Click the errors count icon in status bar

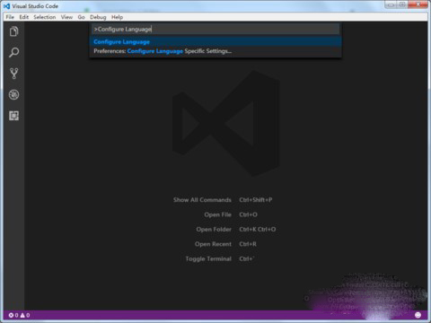pyautogui.click(x=11, y=315)
